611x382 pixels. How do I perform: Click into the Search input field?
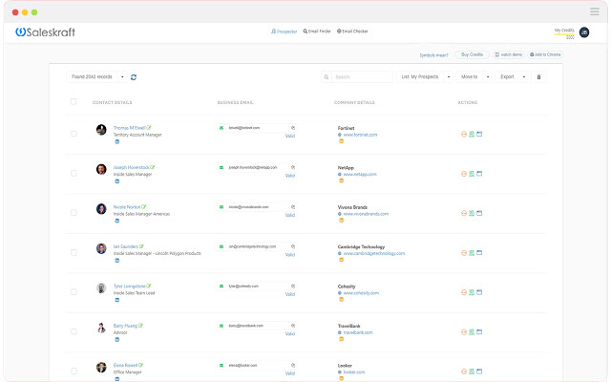coord(361,76)
